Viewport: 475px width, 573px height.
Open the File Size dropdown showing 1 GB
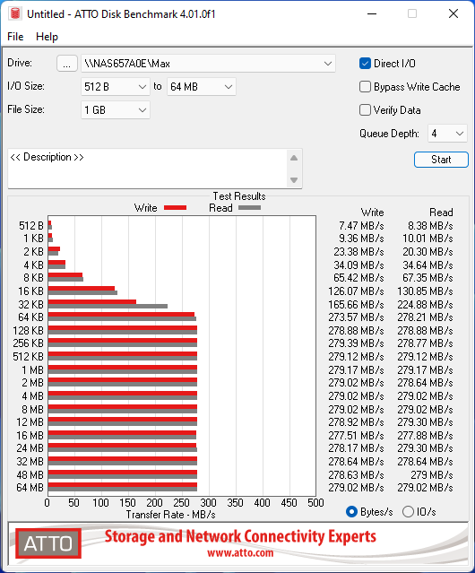(x=116, y=110)
